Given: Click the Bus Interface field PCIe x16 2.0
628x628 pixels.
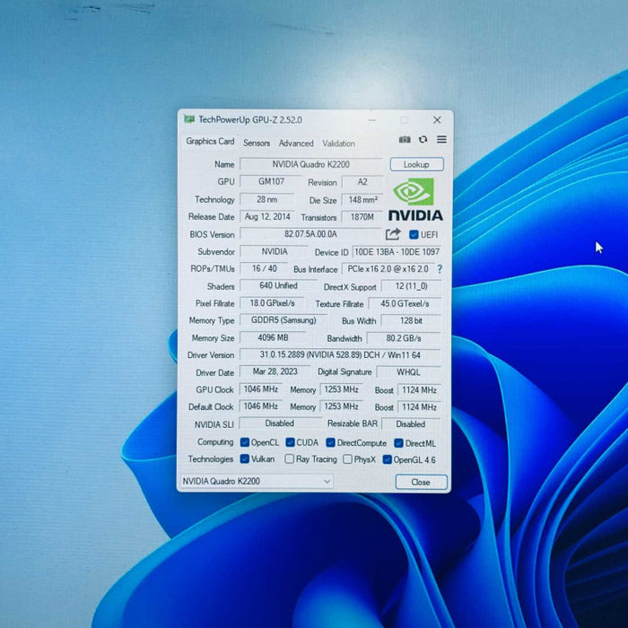Looking at the screenshot, I should click(388, 269).
